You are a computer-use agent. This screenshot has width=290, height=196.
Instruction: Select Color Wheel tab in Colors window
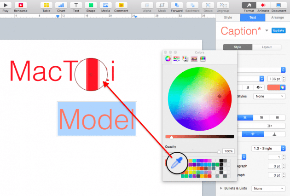[x=168, y=59]
